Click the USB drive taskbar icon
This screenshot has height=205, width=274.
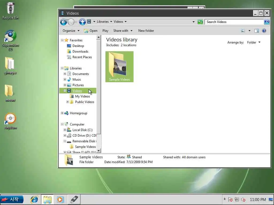point(74,199)
